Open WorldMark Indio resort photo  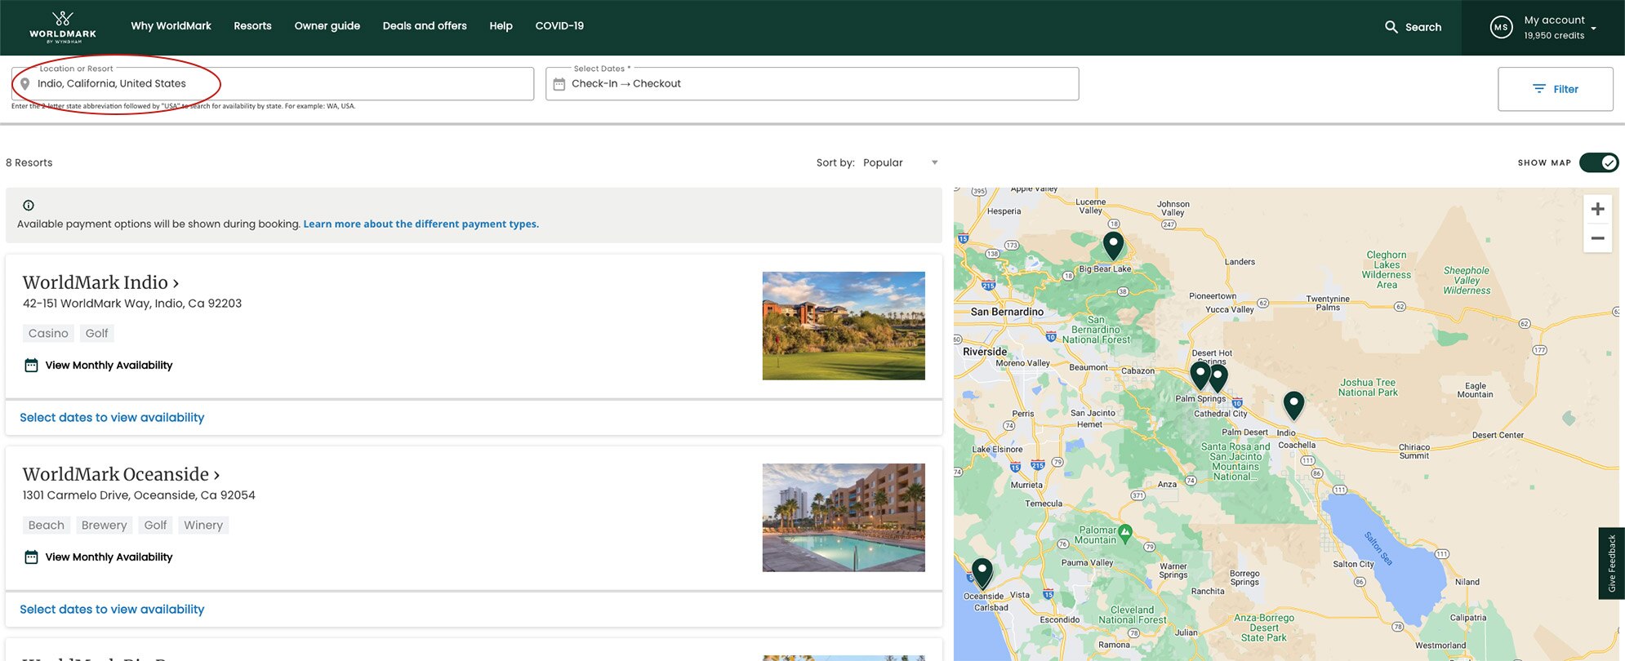pyautogui.click(x=844, y=326)
